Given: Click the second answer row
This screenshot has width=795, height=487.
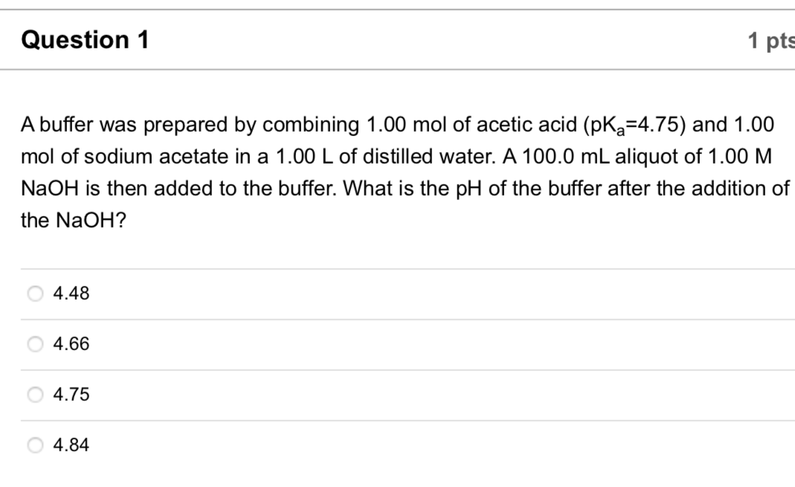Looking at the screenshot, I should [x=372, y=344].
